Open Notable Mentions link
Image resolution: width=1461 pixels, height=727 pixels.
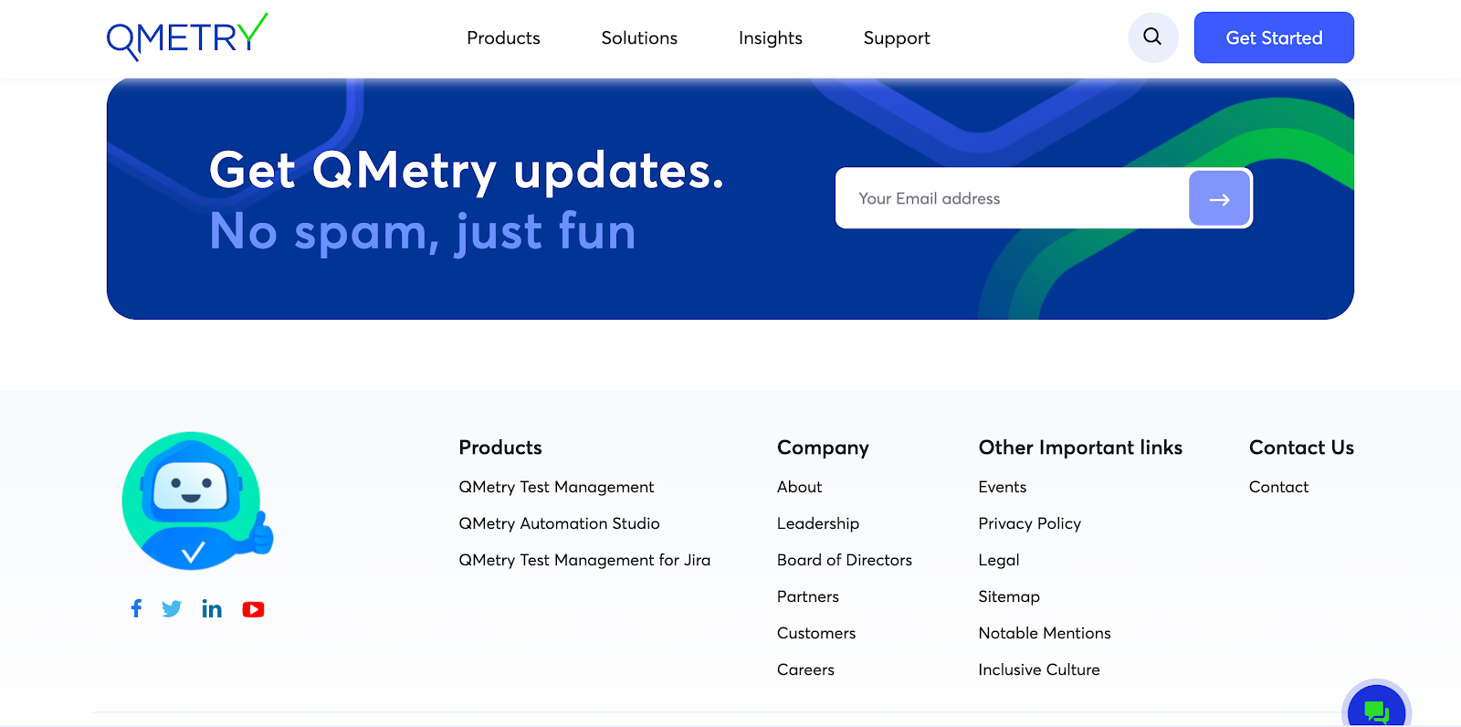click(1045, 633)
